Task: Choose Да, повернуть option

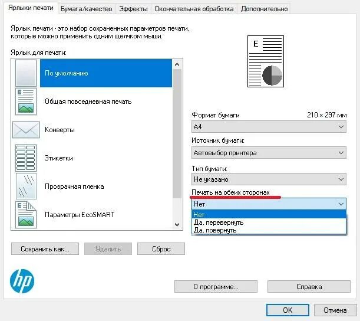Action: (269, 230)
